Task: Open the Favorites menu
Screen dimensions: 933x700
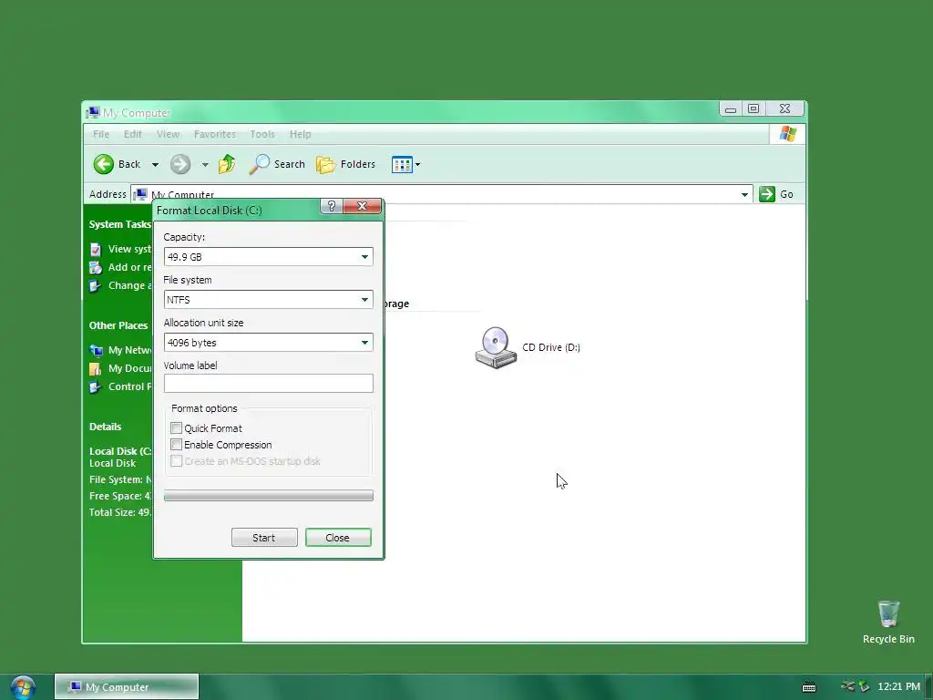Action: tap(215, 134)
